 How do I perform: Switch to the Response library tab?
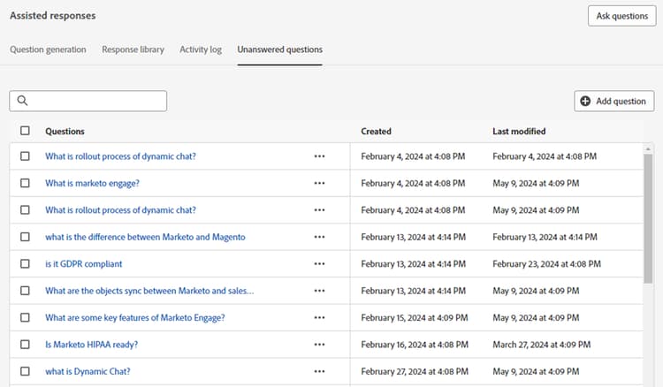coord(133,49)
